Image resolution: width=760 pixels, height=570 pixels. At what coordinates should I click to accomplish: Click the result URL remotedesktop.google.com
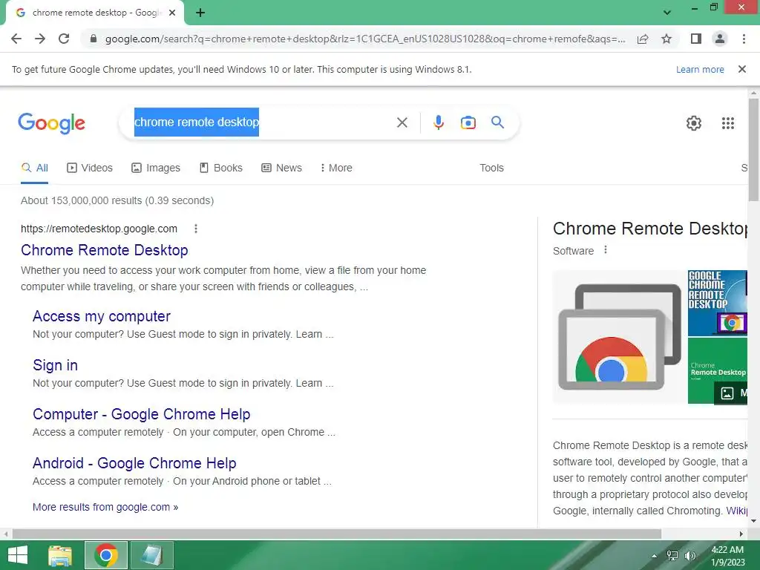pyautogui.click(x=99, y=229)
